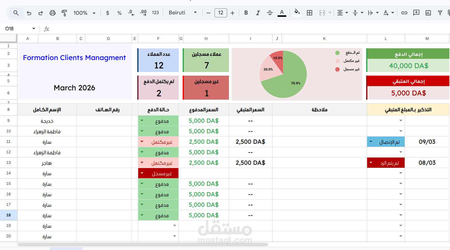Undo the last action
450x250 pixels.
[29, 13]
